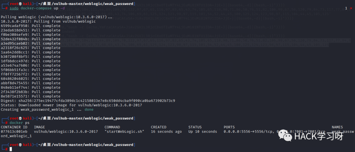Click command value '"startWebLogic.sh"'
This screenshot has height=152, width=355.
[x=124, y=132]
